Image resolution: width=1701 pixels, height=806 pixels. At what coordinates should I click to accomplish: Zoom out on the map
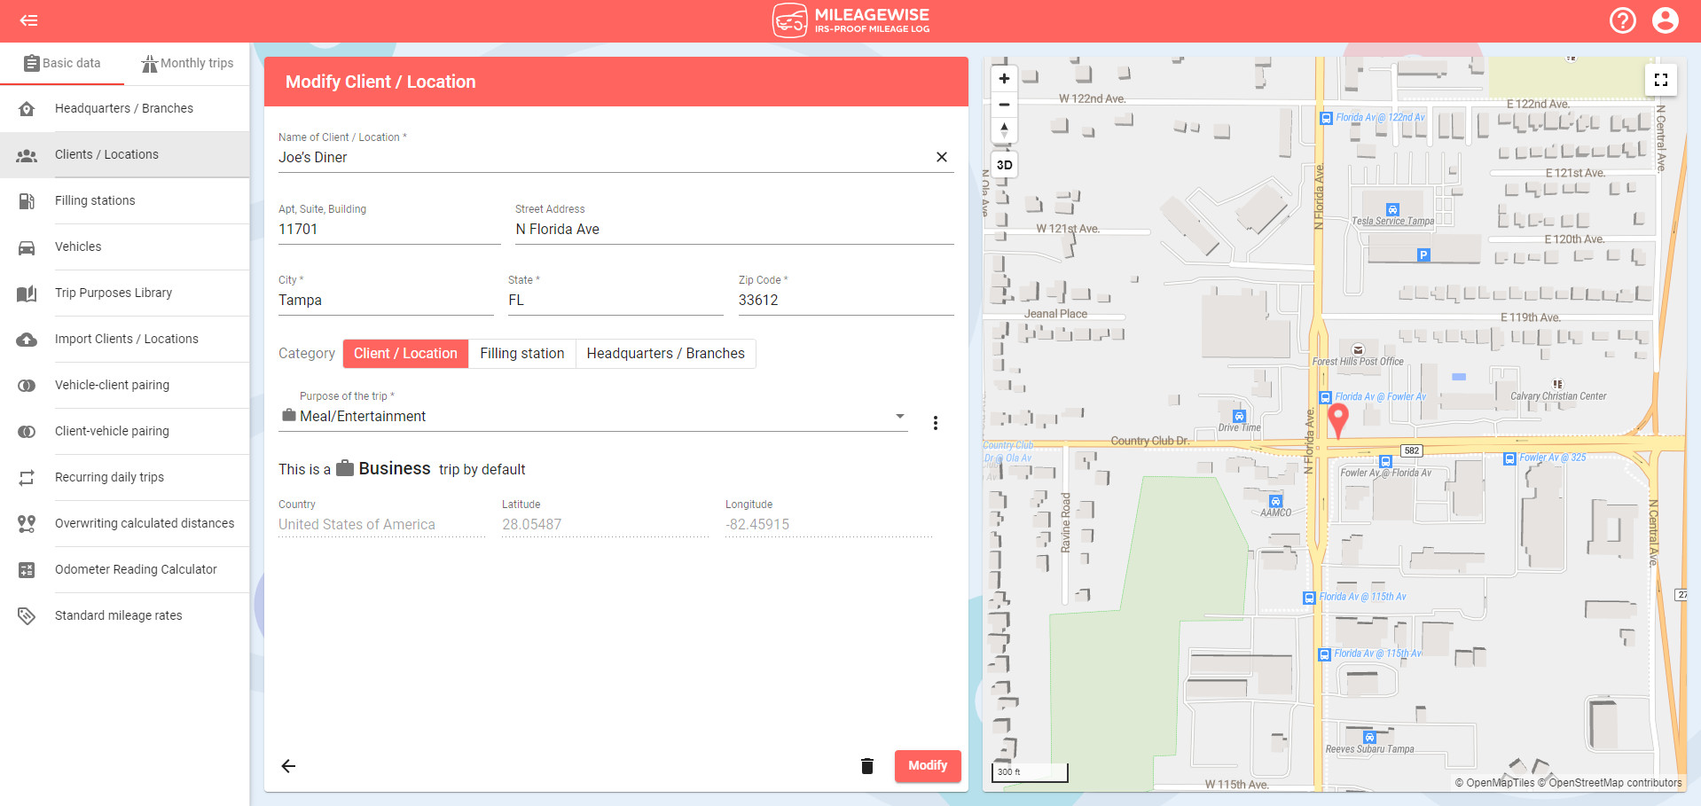coord(1004,105)
